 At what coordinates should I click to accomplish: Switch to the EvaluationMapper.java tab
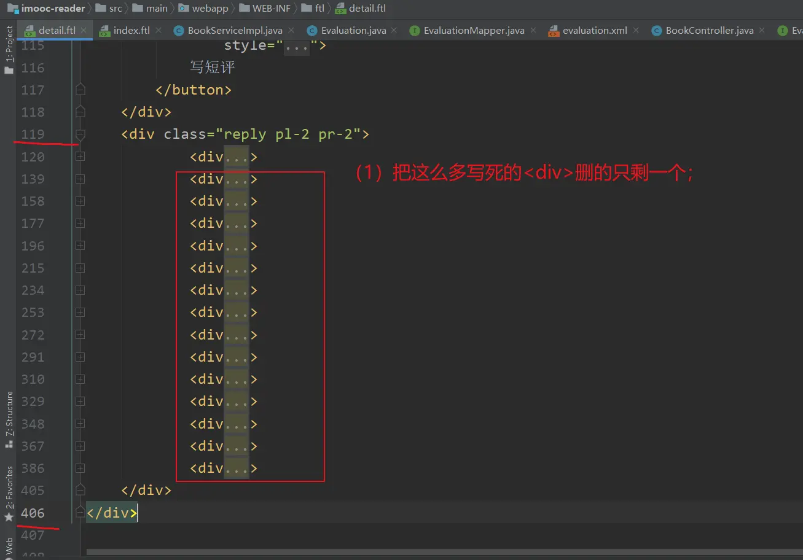pyautogui.click(x=474, y=30)
